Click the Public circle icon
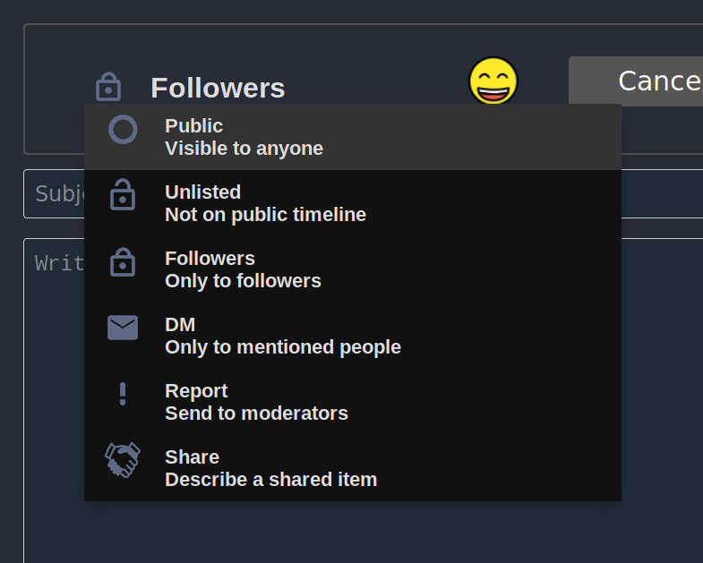The width and height of the screenshot is (703, 563). point(123,131)
